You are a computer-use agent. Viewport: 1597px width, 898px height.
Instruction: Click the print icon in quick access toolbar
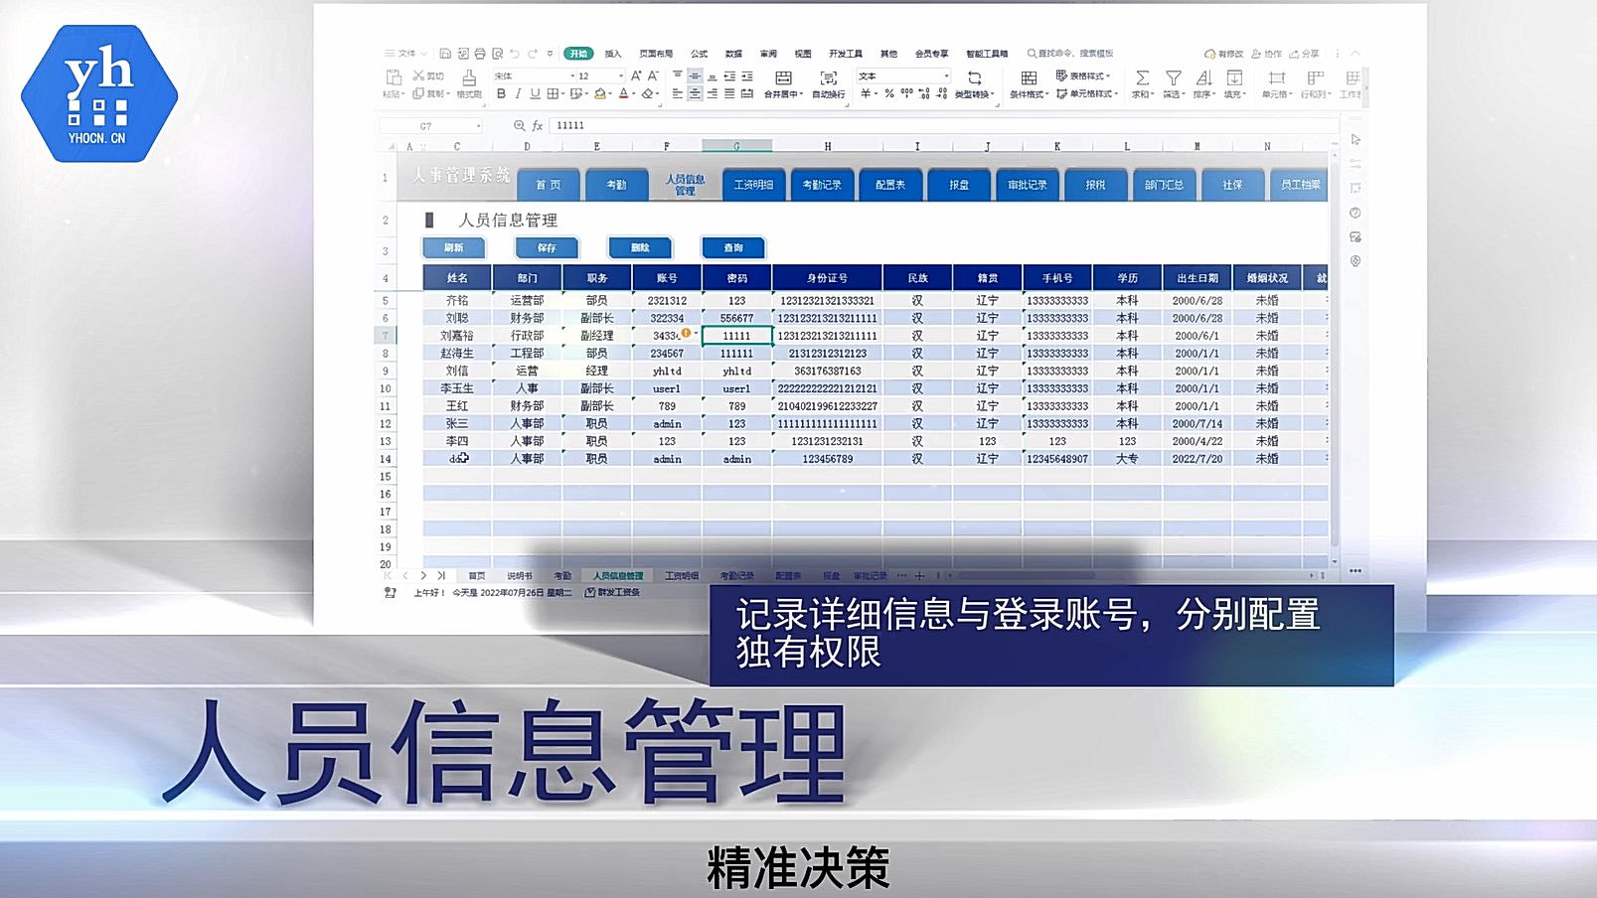[480, 54]
